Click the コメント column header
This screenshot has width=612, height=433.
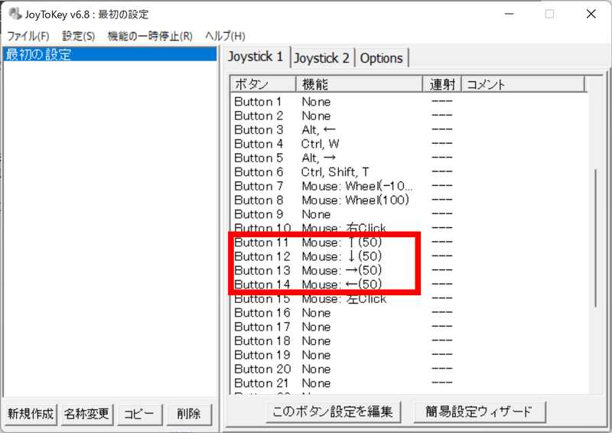pyautogui.click(x=523, y=84)
